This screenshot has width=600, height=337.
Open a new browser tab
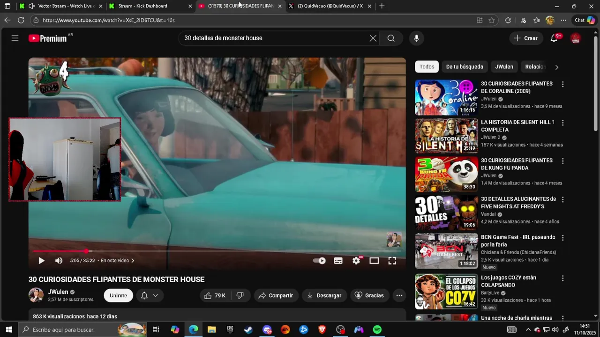pos(382,6)
